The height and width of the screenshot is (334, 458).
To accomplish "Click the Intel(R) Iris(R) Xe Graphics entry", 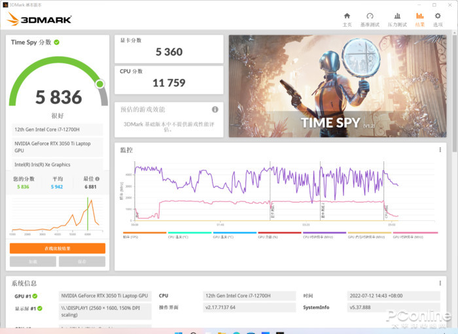I will pos(58,165).
